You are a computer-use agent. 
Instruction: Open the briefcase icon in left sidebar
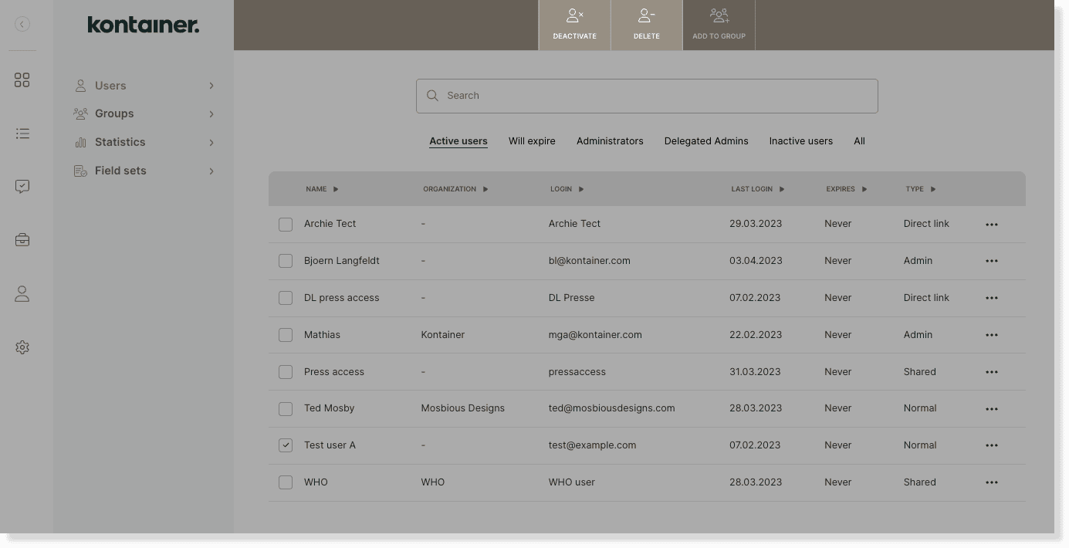[x=22, y=240]
